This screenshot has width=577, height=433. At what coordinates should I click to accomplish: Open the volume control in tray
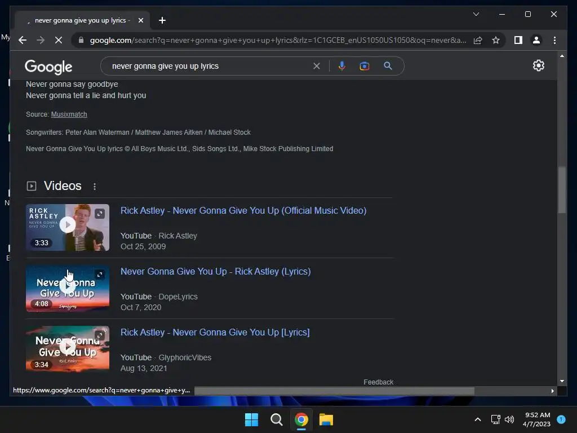[509, 419]
